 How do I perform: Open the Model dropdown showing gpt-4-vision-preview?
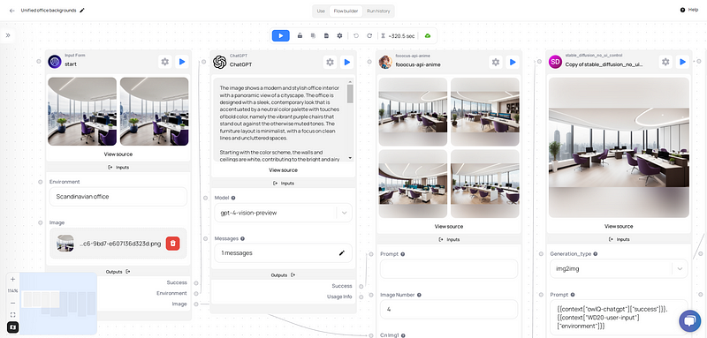[x=283, y=213]
